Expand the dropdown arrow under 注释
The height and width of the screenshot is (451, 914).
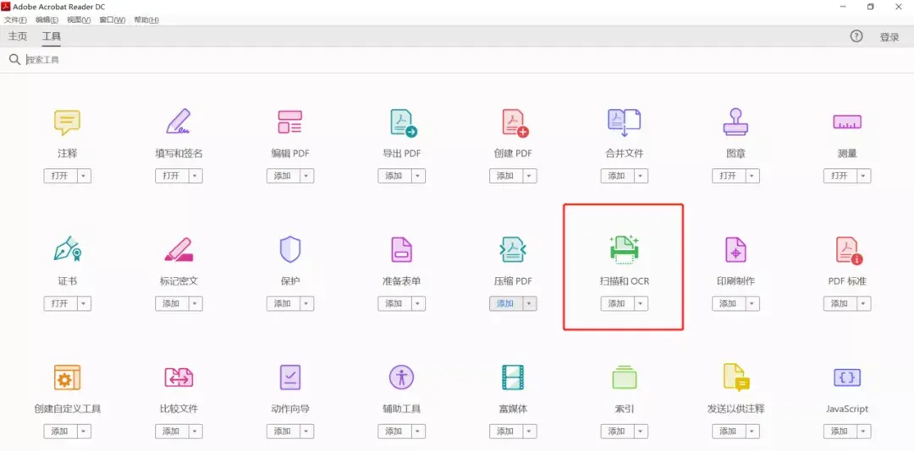(x=85, y=176)
